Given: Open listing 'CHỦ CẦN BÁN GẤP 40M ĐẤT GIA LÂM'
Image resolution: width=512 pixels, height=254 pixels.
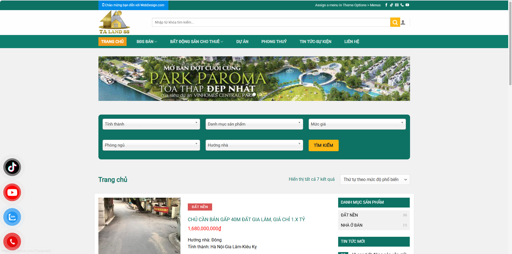Looking at the screenshot, I should click(x=246, y=220).
